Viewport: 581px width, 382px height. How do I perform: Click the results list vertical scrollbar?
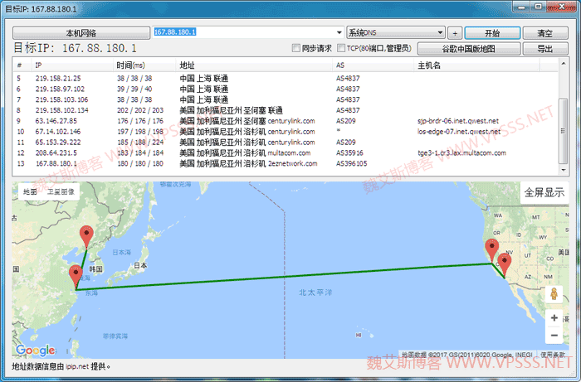[x=564, y=116]
